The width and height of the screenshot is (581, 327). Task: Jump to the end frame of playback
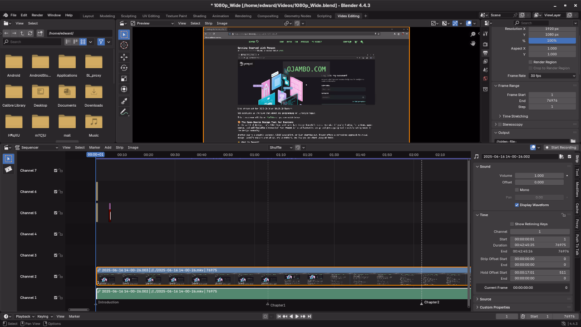point(309,317)
